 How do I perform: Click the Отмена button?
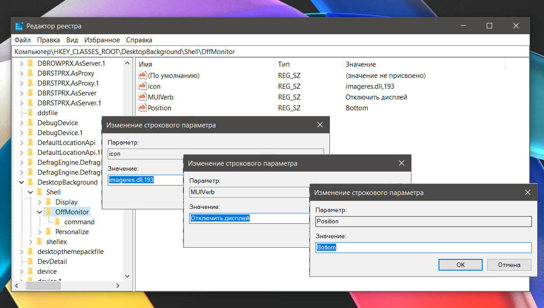[x=509, y=265]
